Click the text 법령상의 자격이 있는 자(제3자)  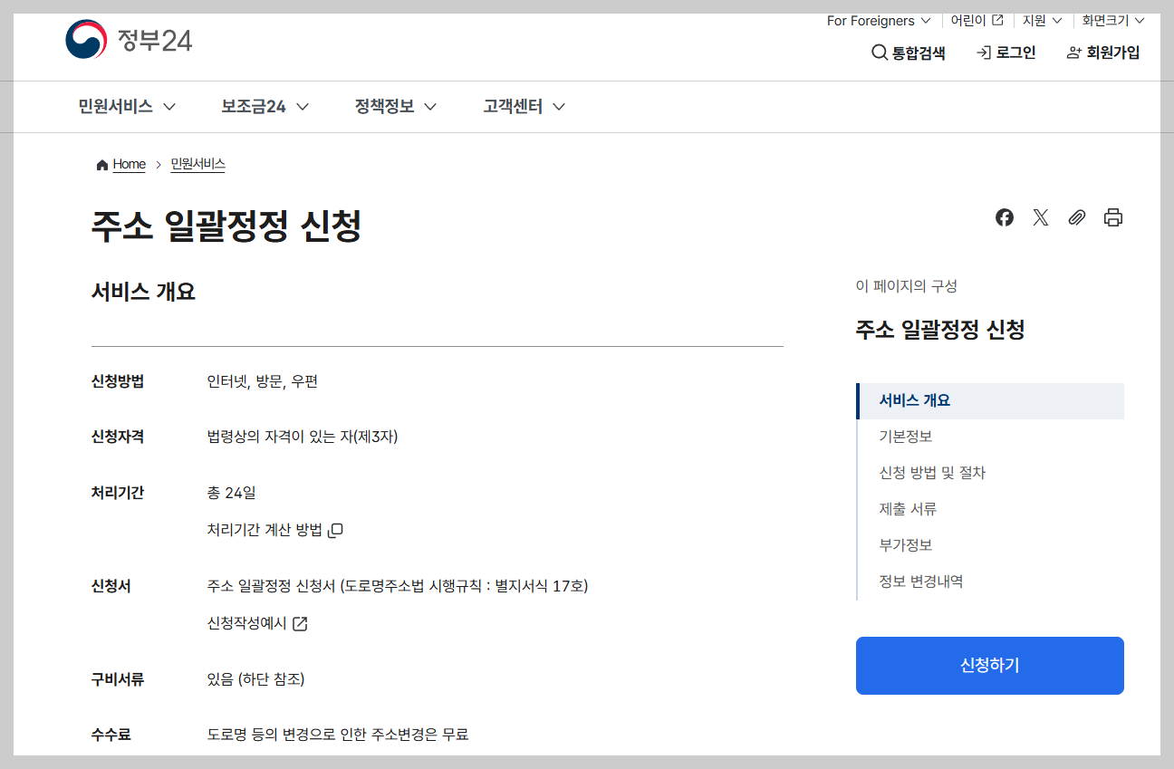click(x=303, y=437)
